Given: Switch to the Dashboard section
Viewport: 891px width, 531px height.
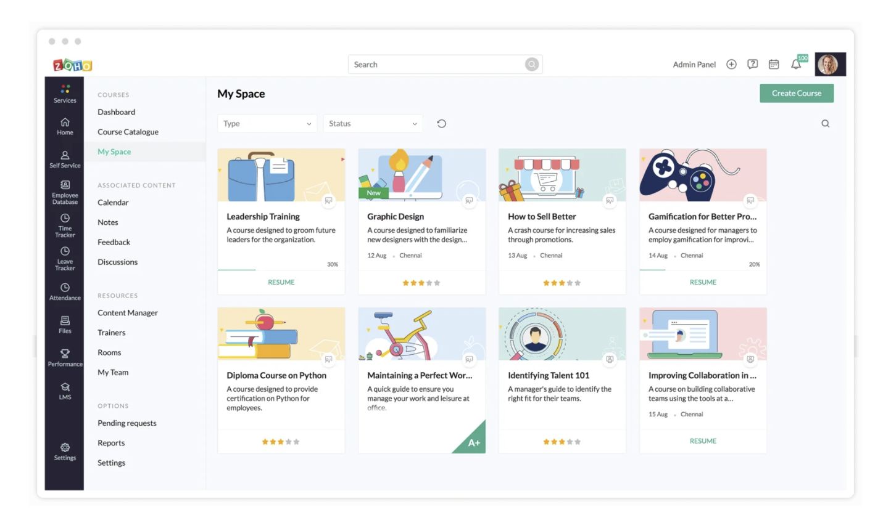Looking at the screenshot, I should tap(116, 111).
